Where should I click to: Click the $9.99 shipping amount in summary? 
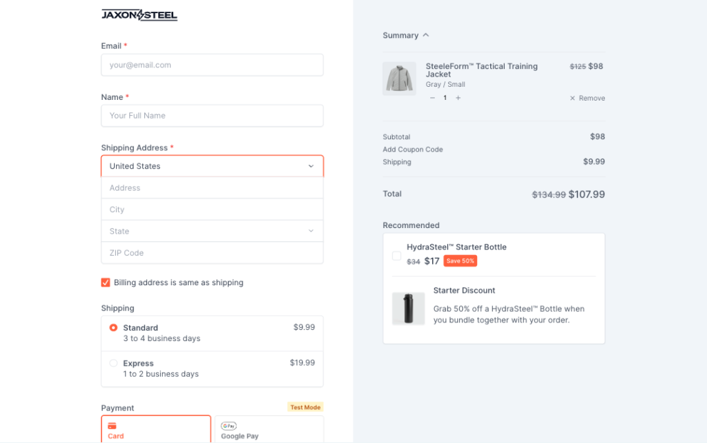[594, 161]
